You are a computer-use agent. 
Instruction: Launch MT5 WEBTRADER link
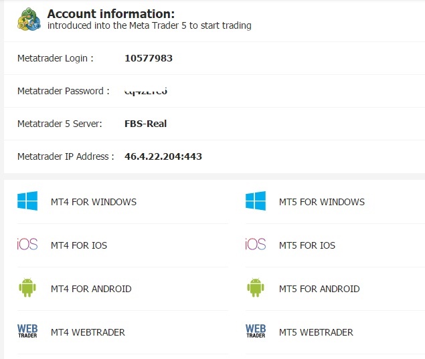[x=316, y=332]
